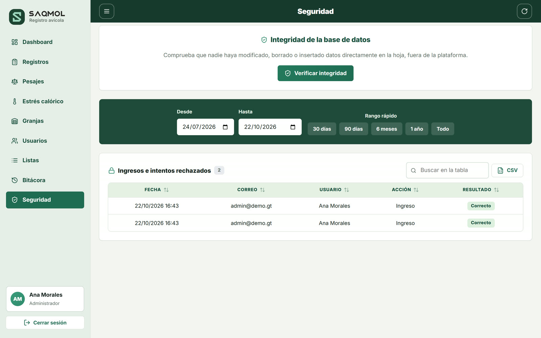This screenshot has height=338, width=541.
Task: Click the lock icon beside Ingresos heading
Action: [112, 171]
